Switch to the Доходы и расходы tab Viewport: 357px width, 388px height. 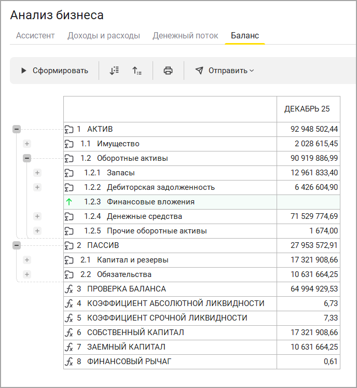pyautogui.click(x=104, y=36)
